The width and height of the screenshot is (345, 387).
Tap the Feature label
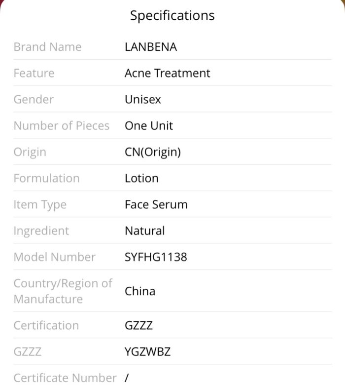[x=34, y=73]
